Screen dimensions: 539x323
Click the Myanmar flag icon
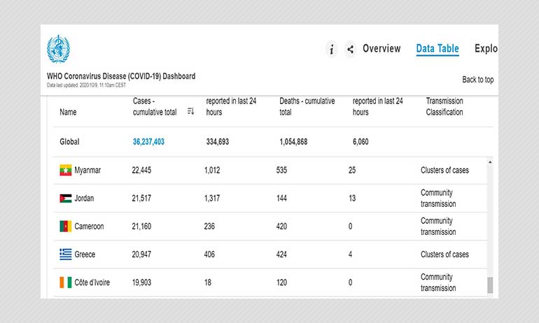[x=65, y=171]
